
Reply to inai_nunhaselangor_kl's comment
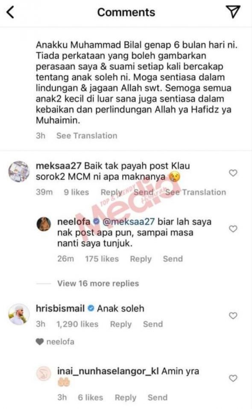click(126, 398)
